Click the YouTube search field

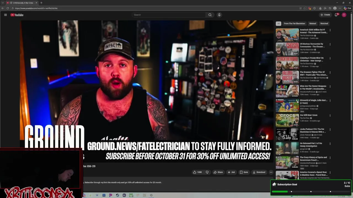point(169,15)
